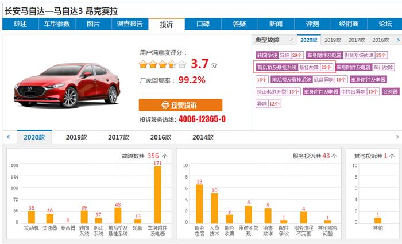The width and height of the screenshot is (402, 244).
Task: Open the 悬挂故障 23个 fault tag
Action: [295, 67]
